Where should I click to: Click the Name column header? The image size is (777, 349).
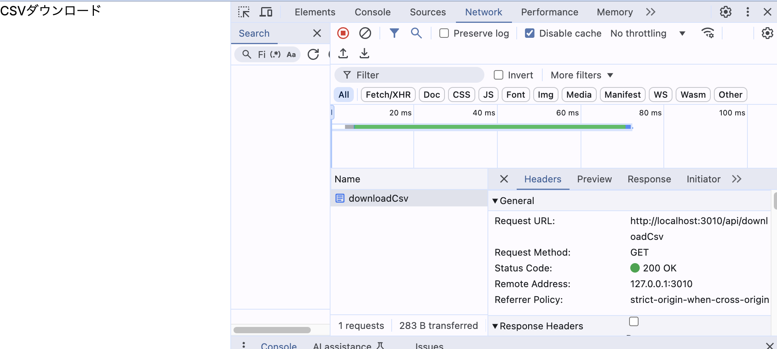click(409, 179)
